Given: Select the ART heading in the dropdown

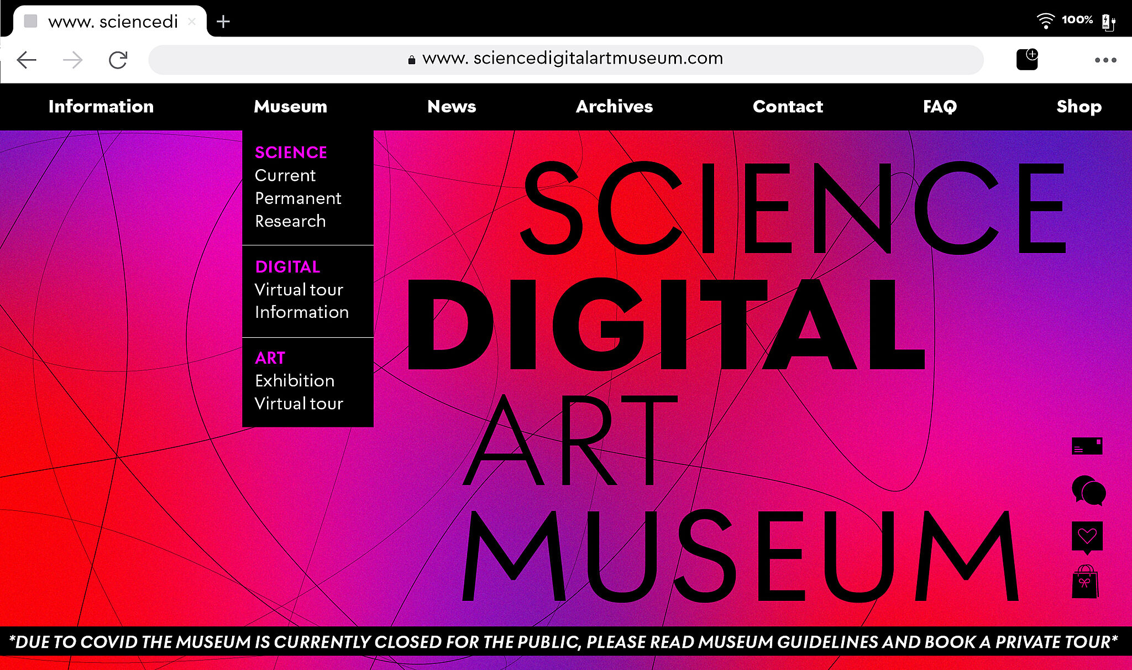Looking at the screenshot, I should point(270,358).
